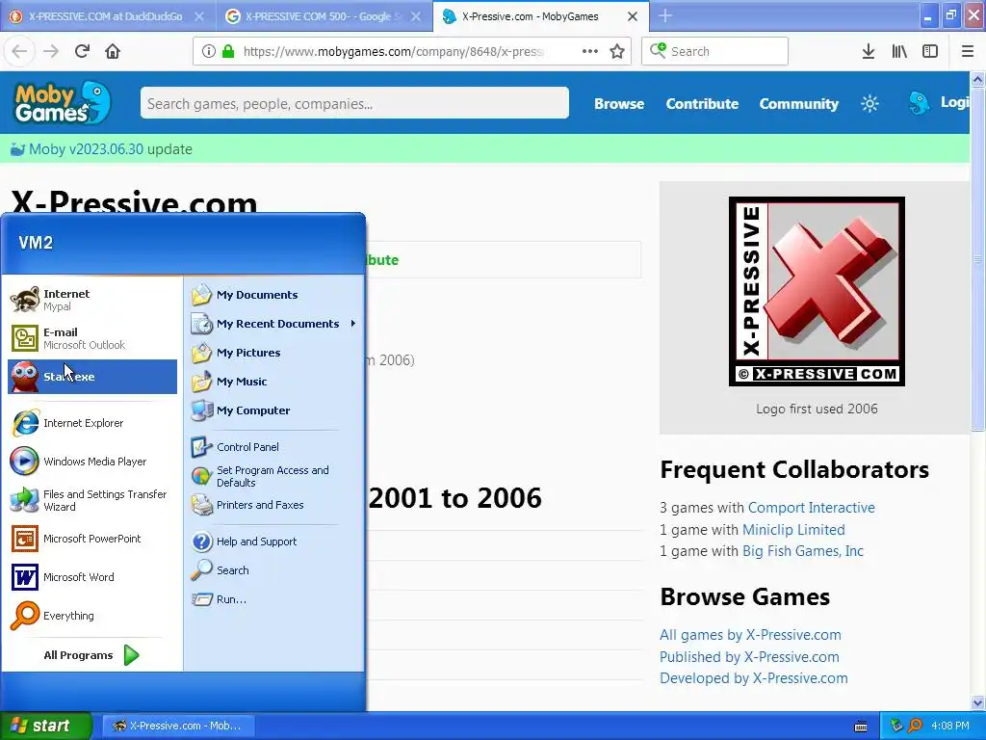Launch Internet Explorer from Start menu

[x=92, y=423]
